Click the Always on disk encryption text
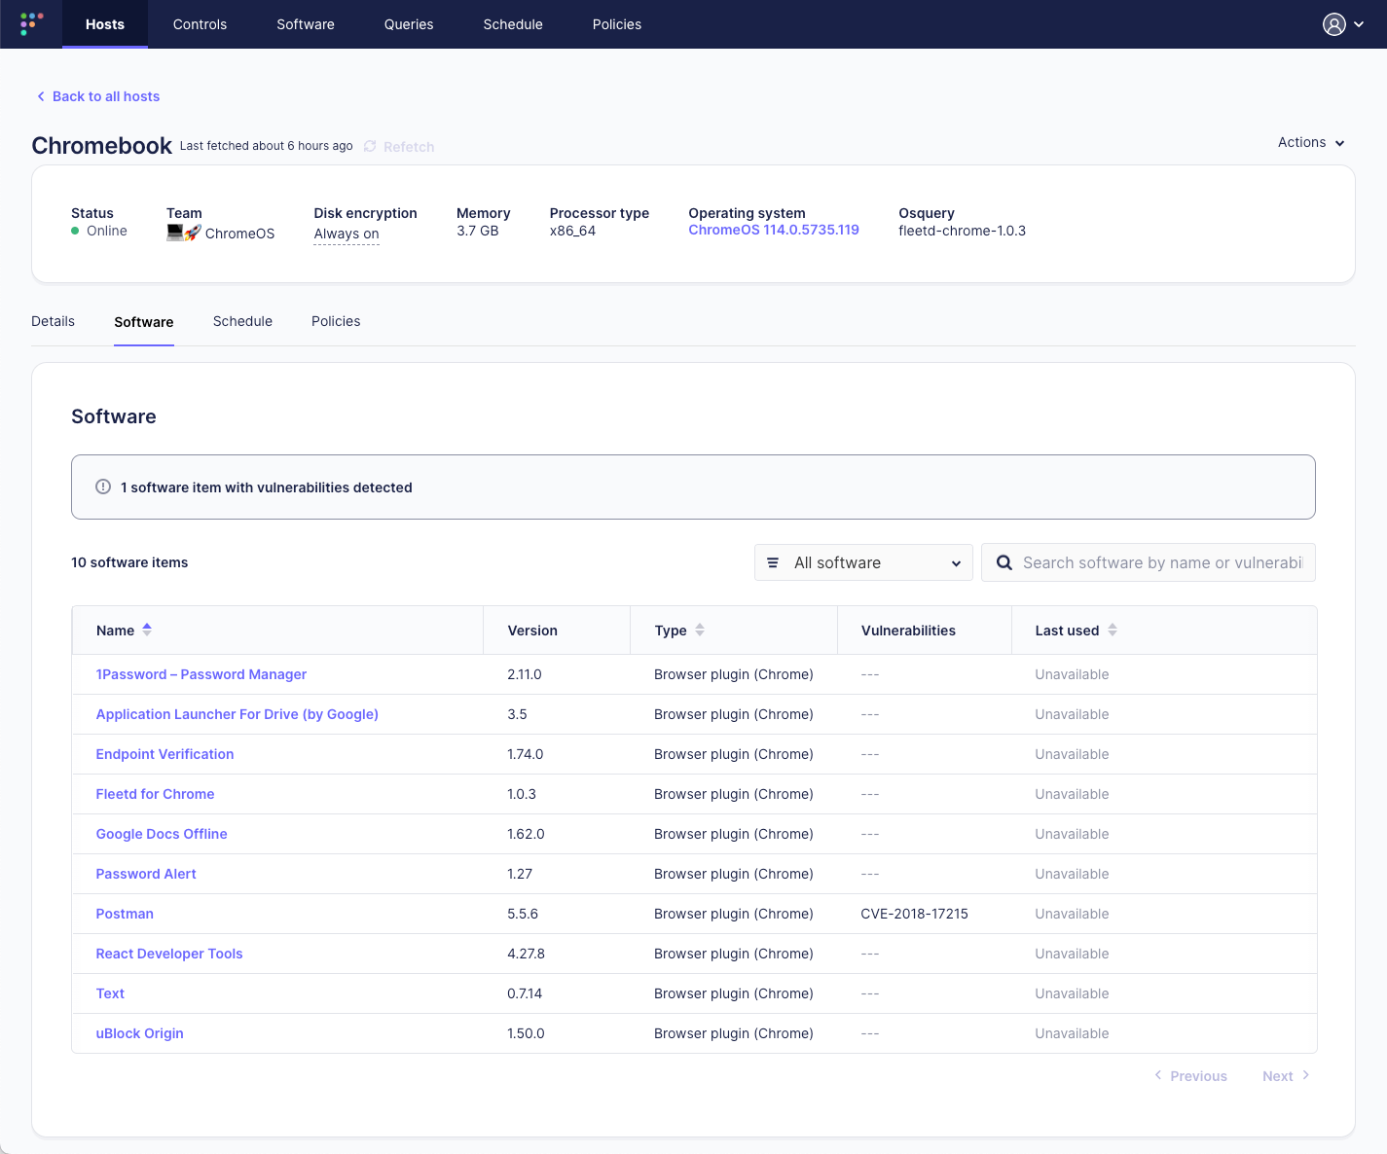The image size is (1387, 1154). pyautogui.click(x=347, y=234)
